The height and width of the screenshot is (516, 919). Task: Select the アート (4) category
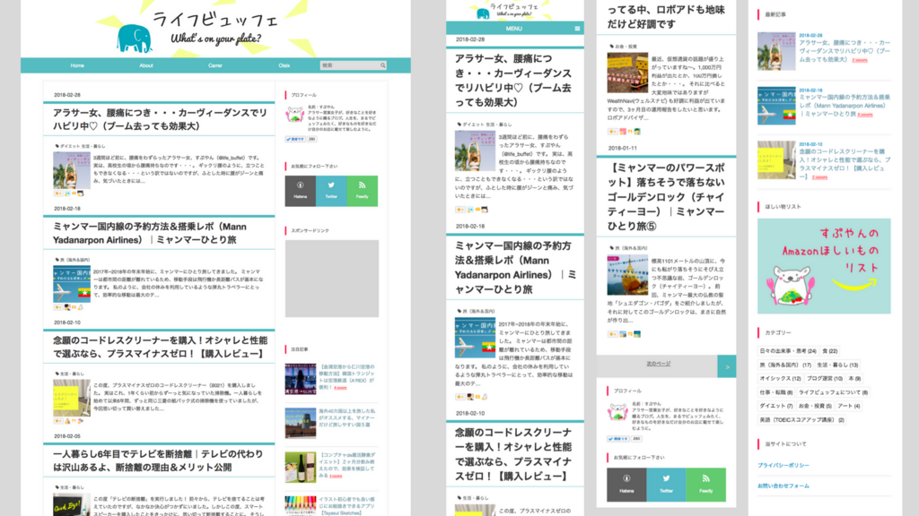[849, 406]
